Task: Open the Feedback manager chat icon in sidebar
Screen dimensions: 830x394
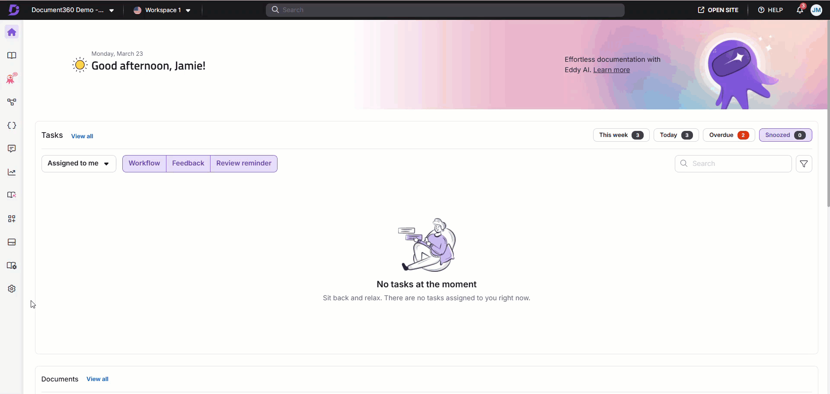Action: (x=12, y=149)
